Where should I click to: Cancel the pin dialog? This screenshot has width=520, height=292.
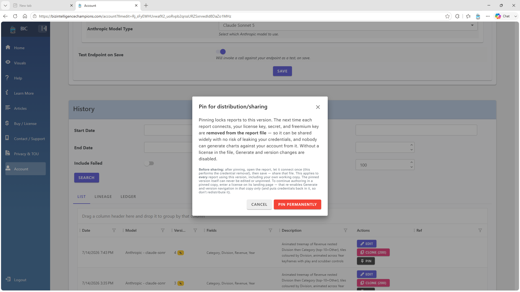tap(259, 204)
